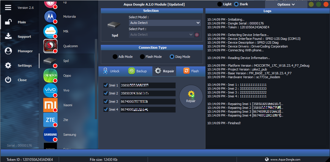Viewport: 330px width, 162px height.
Task: Select the Motorola brand logo
Action: point(50,17)
